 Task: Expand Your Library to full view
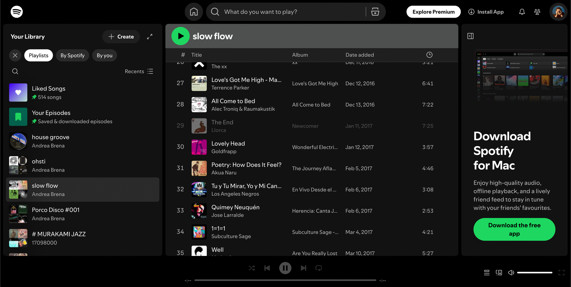(150, 37)
